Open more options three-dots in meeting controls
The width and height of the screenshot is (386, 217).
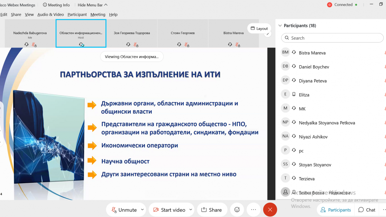253,210
